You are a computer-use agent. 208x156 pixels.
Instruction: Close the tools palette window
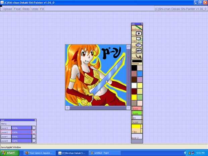tap(142, 24)
